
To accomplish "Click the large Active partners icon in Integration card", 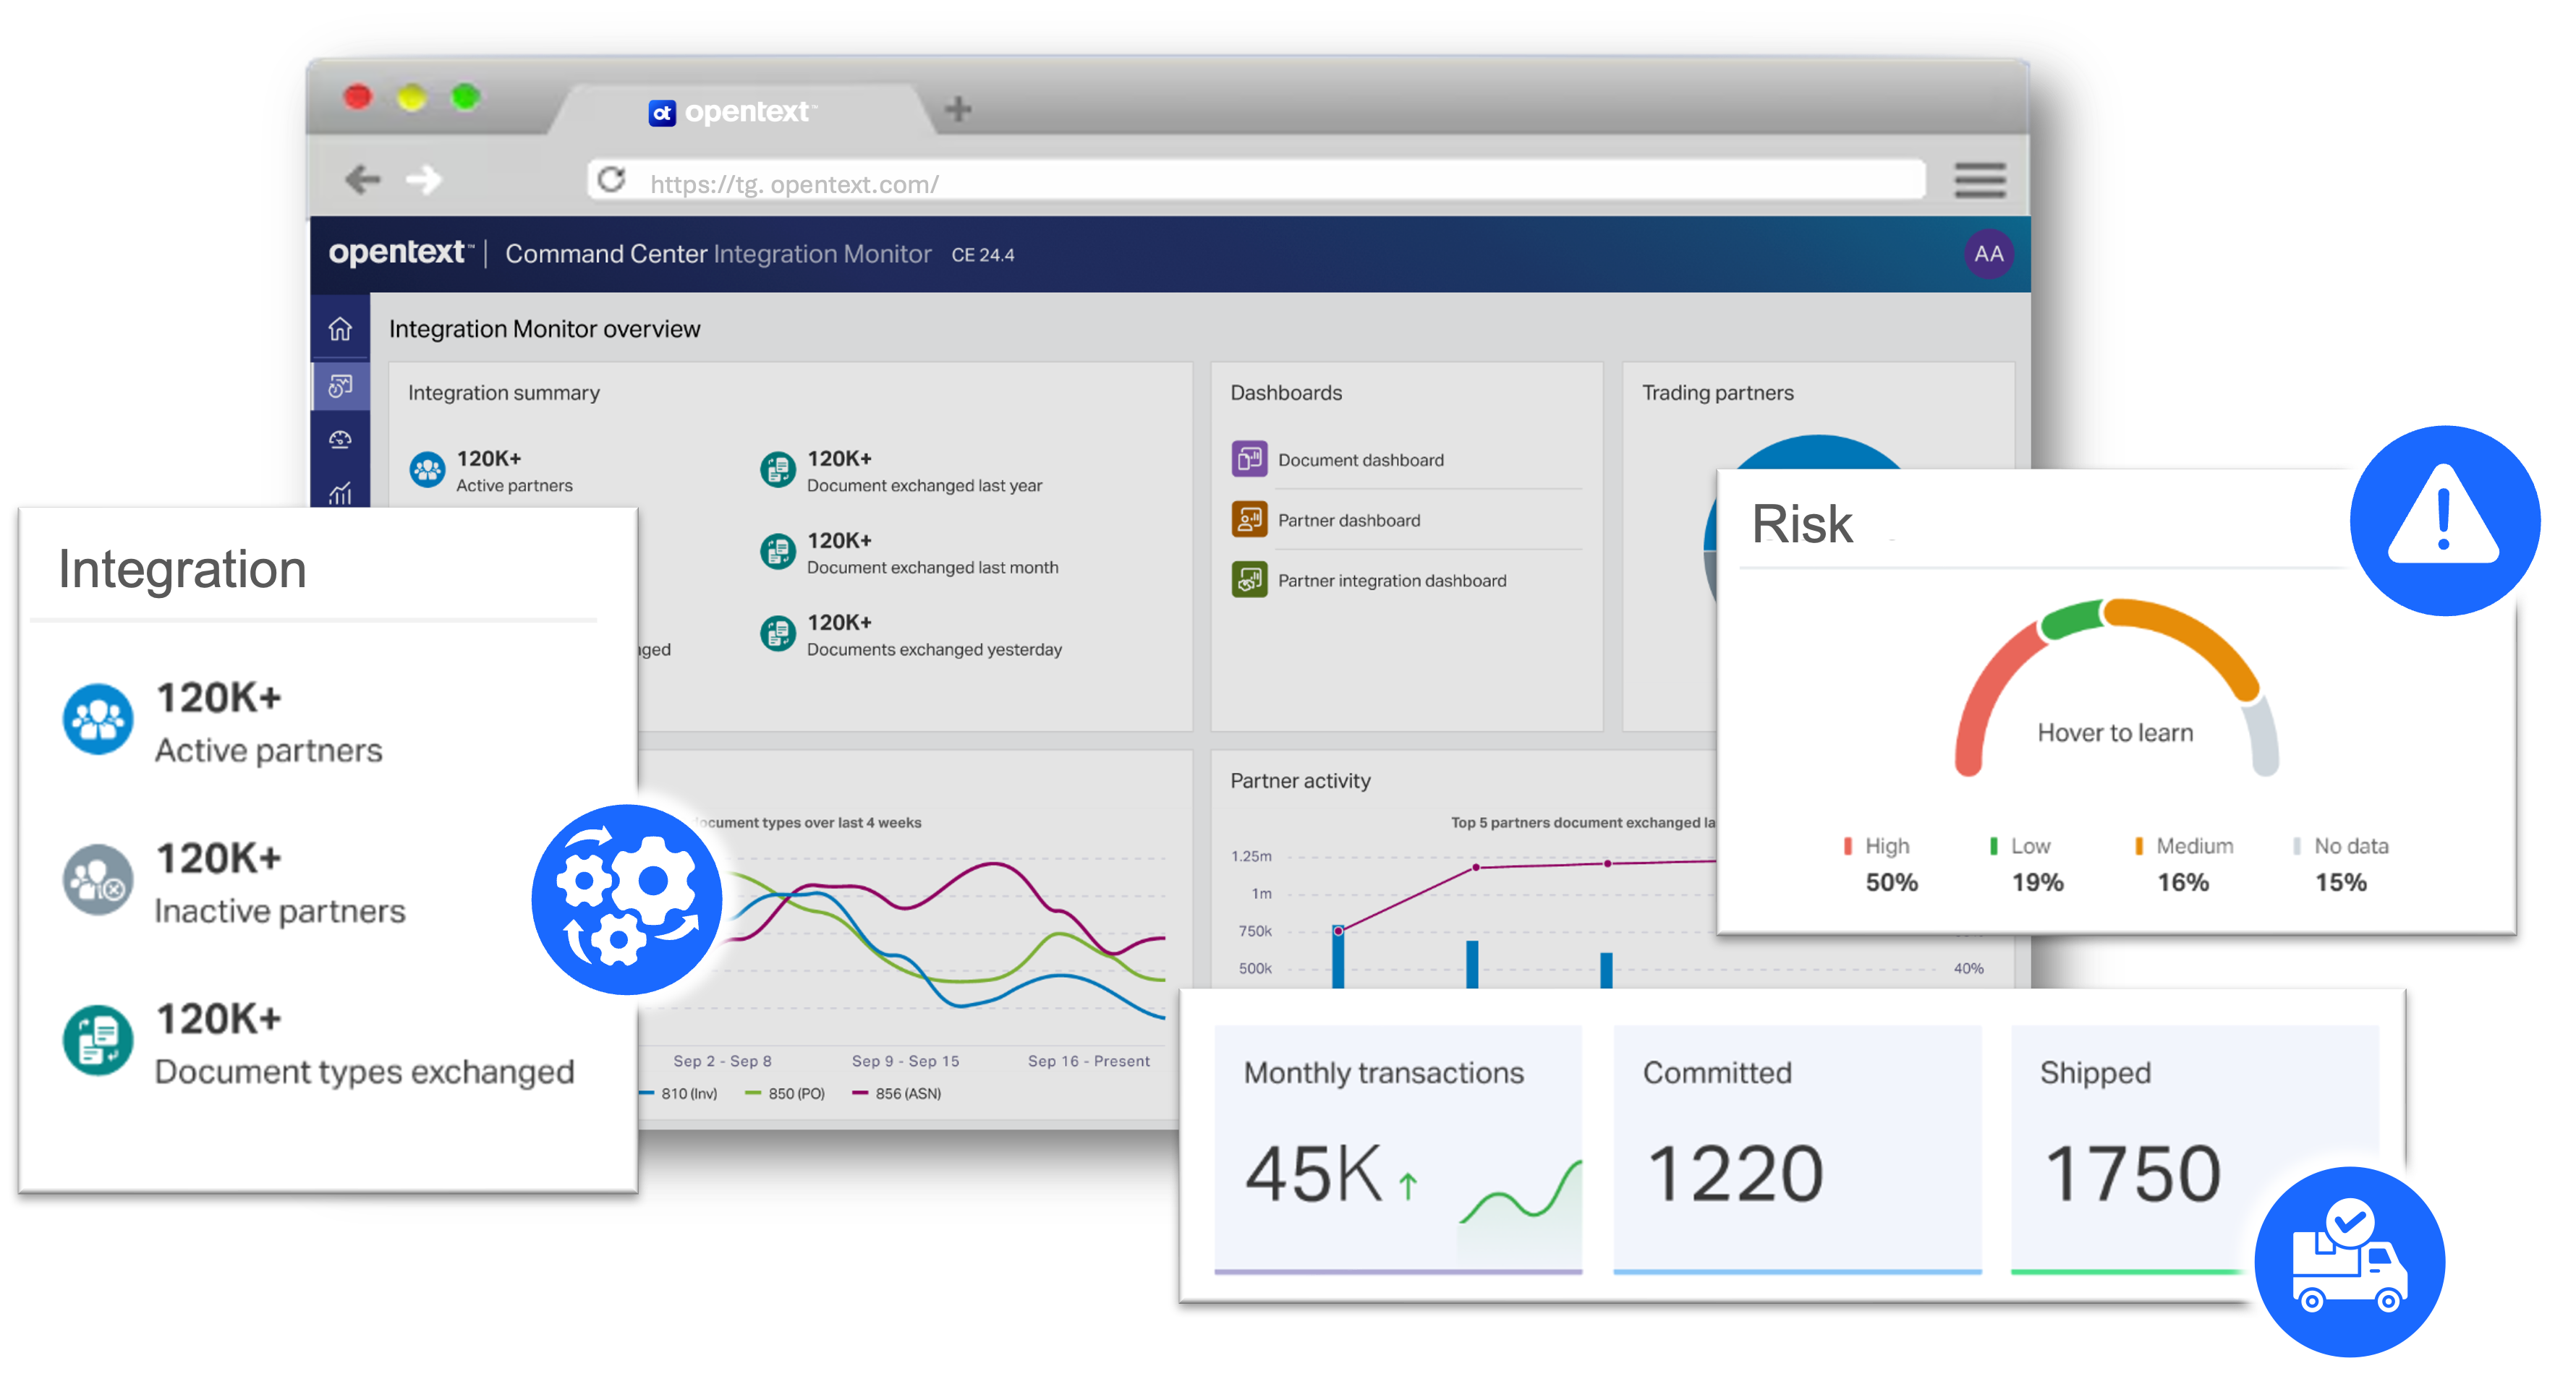I will (x=97, y=719).
